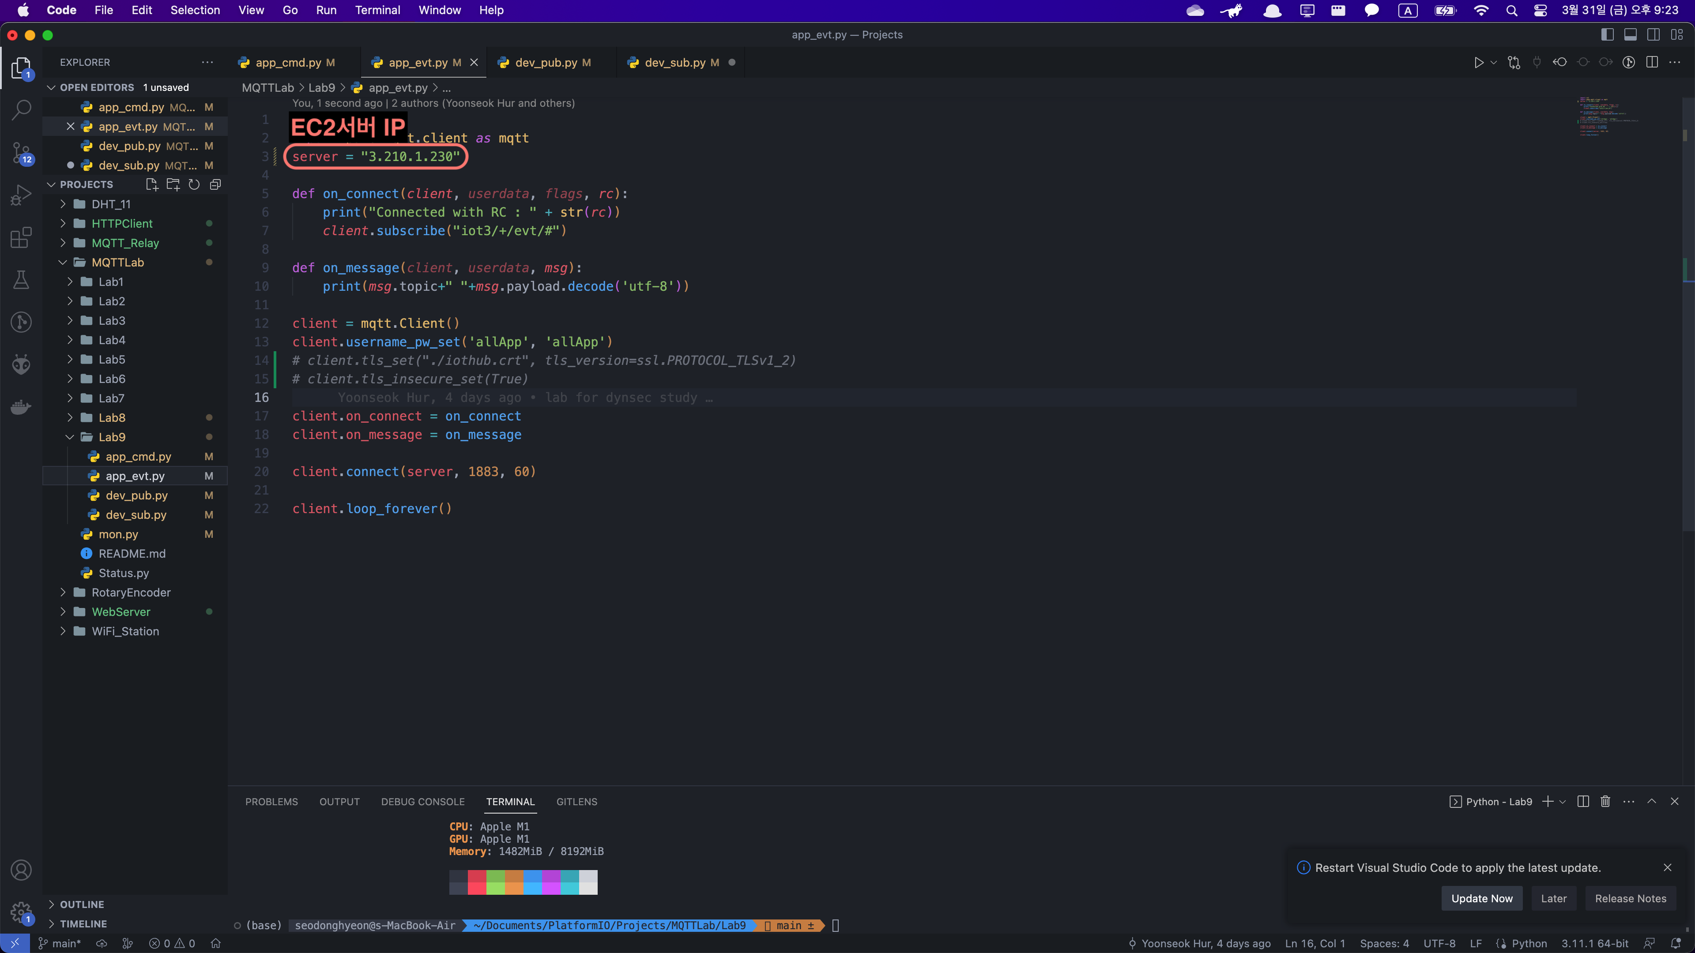The width and height of the screenshot is (1695, 953).
Task: Kill terminal with trash icon
Action: [x=1605, y=801]
